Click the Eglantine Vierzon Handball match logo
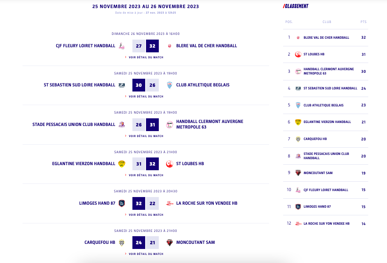 122,164
